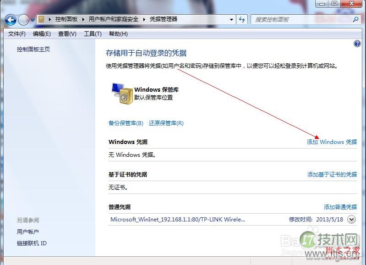Go to 控制面板主页 in sidebar
Image resolution: width=366 pixels, height=265 pixels.
(33, 50)
